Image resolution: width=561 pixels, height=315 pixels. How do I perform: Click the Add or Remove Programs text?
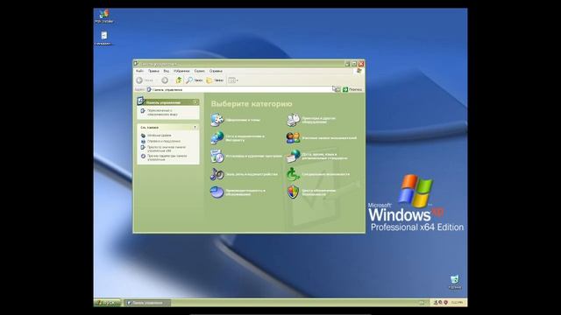pos(253,156)
